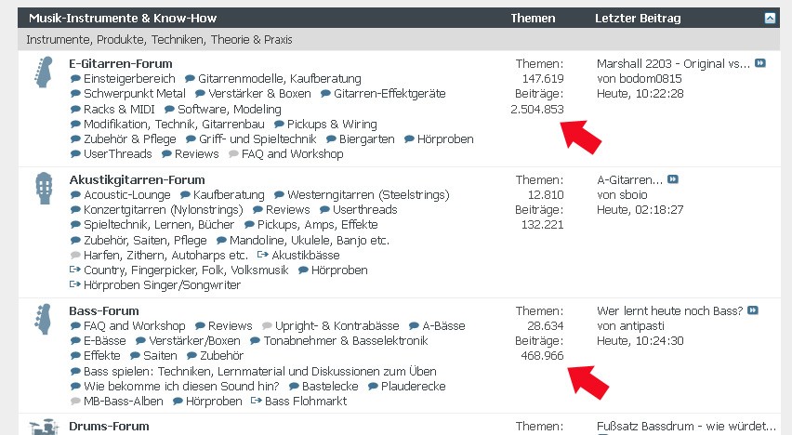Screen dimensions: 792x435
Task: Click the Drums-Forum drum kit icon
Action: [44, 428]
